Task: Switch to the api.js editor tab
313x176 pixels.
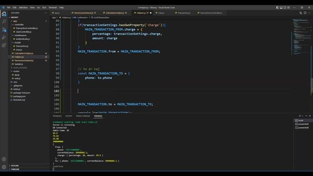Action: (57, 13)
